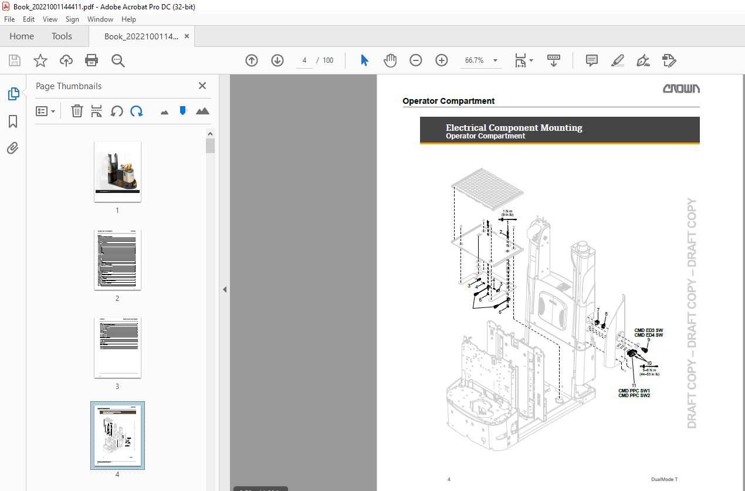Rotate the page clockwise
745x491 pixels.
tap(137, 111)
